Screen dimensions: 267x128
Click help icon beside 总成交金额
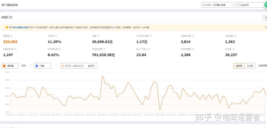[x=104, y=49]
